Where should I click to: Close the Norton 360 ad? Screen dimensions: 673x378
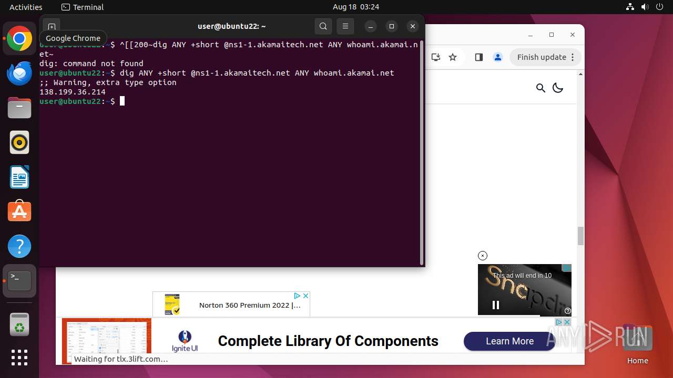(x=305, y=296)
